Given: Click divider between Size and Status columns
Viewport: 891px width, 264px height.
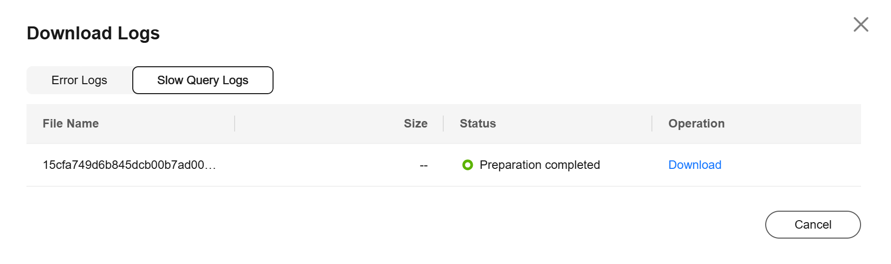Looking at the screenshot, I should 443,124.
